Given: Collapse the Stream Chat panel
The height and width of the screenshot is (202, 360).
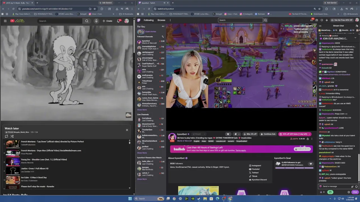Looking at the screenshot, I should (x=320, y=26).
